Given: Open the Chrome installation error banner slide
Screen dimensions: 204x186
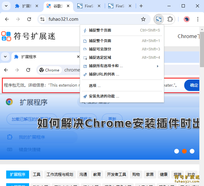Looking at the screenshot, I should tap(100, 105).
